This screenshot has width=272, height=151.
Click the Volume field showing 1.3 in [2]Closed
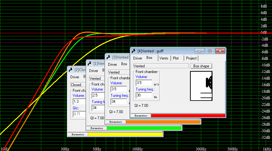79,102
